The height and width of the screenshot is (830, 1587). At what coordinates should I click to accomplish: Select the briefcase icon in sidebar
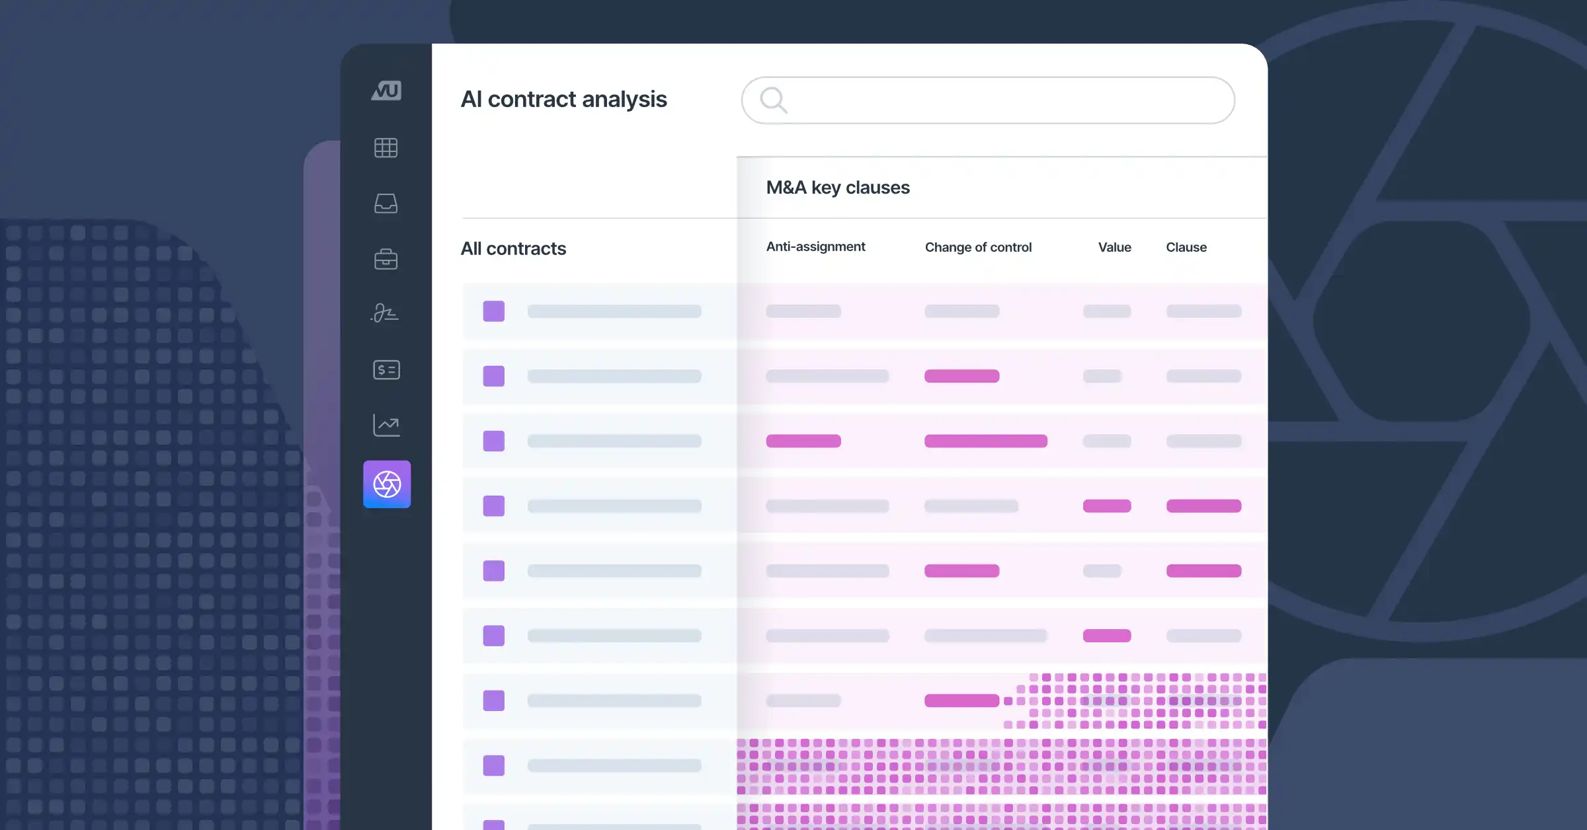386,259
